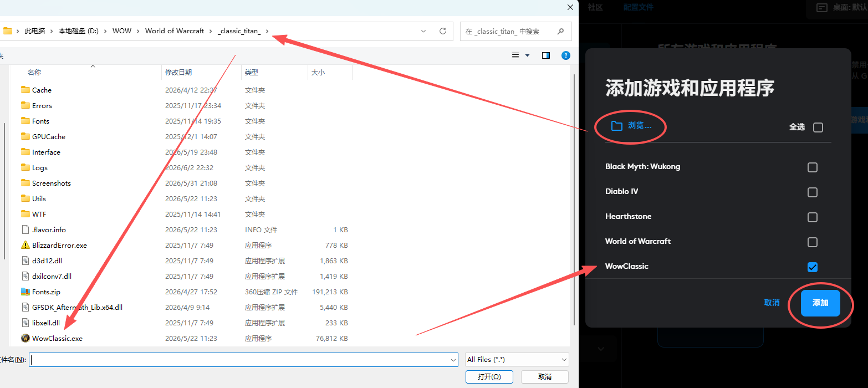Select the Utils folder icon
The height and width of the screenshot is (388, 868).
[25, 198]
